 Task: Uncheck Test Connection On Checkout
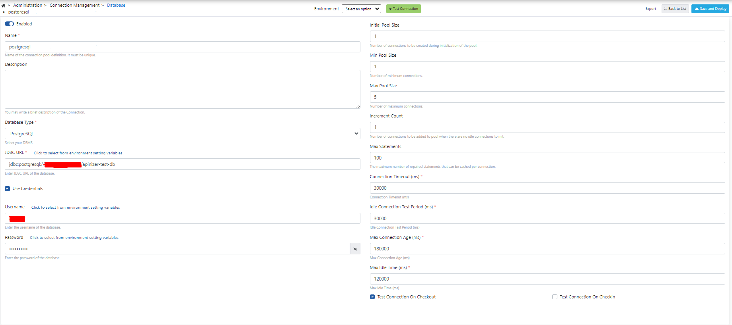pyautogui.click(x=372, y=297)
